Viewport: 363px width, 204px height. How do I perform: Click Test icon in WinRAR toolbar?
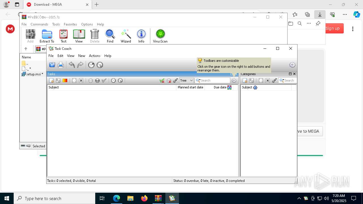pos(64,36)
